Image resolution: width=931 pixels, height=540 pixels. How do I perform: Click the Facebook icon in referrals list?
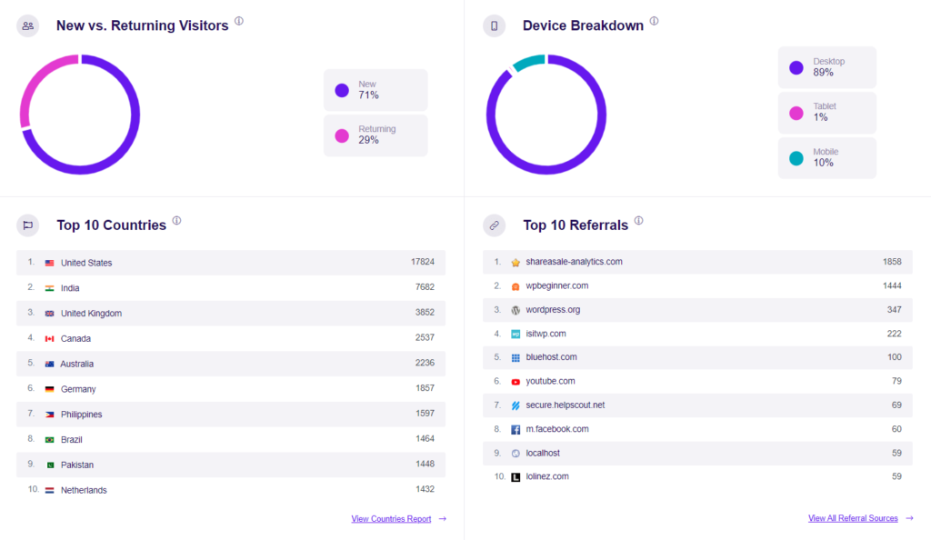click(516, 429)
